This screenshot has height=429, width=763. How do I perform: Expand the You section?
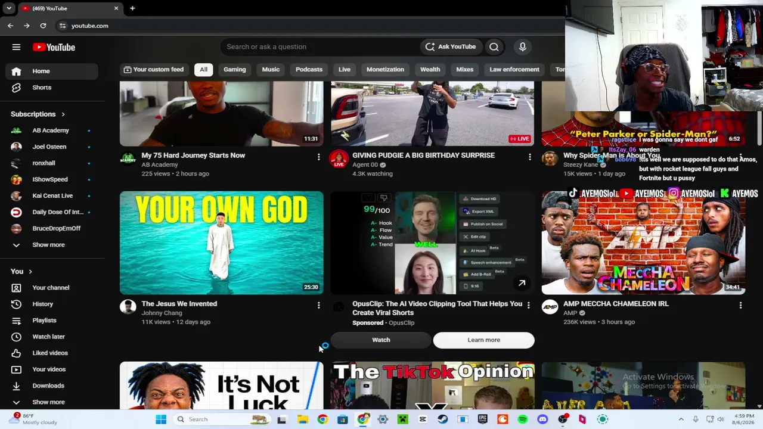pyautogui.click(x=21, y=272)
